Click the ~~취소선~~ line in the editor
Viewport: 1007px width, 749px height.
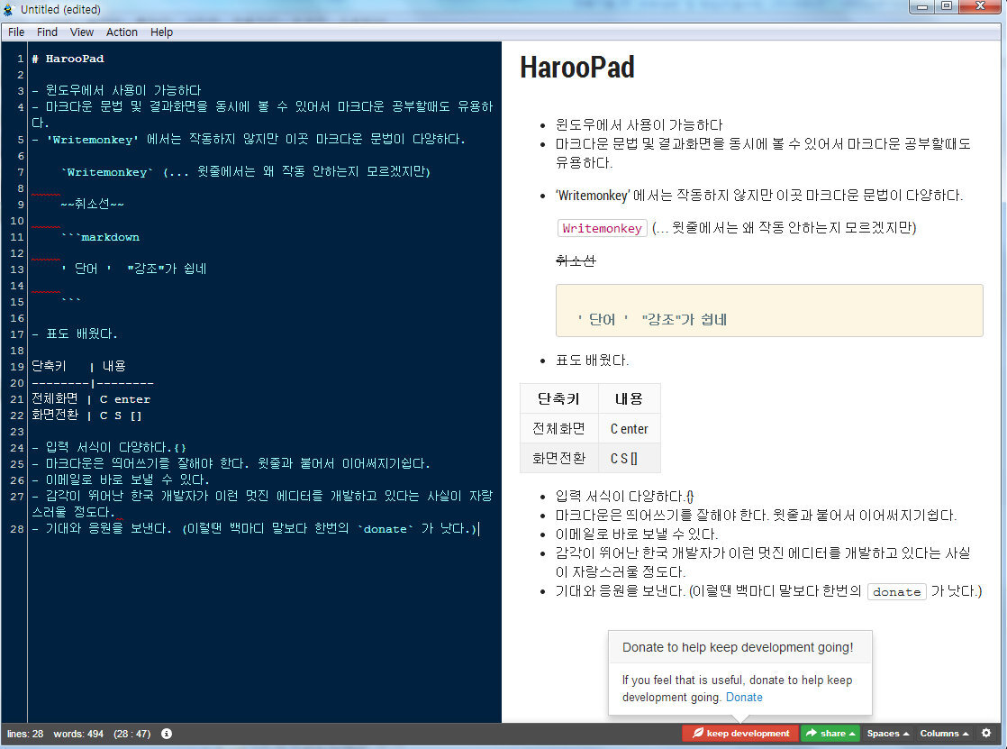coord(93,204)
